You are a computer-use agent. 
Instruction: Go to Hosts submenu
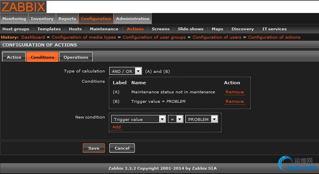(x=75, y=29)
